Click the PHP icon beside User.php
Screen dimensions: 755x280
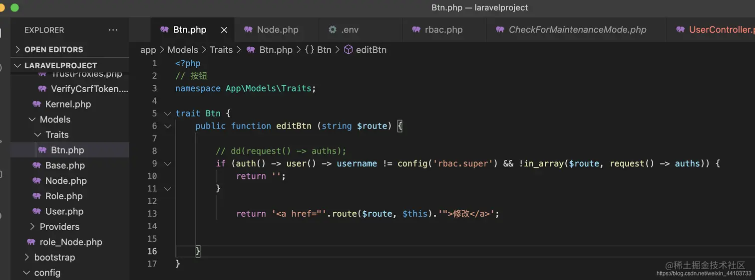(x=36, y=211)
